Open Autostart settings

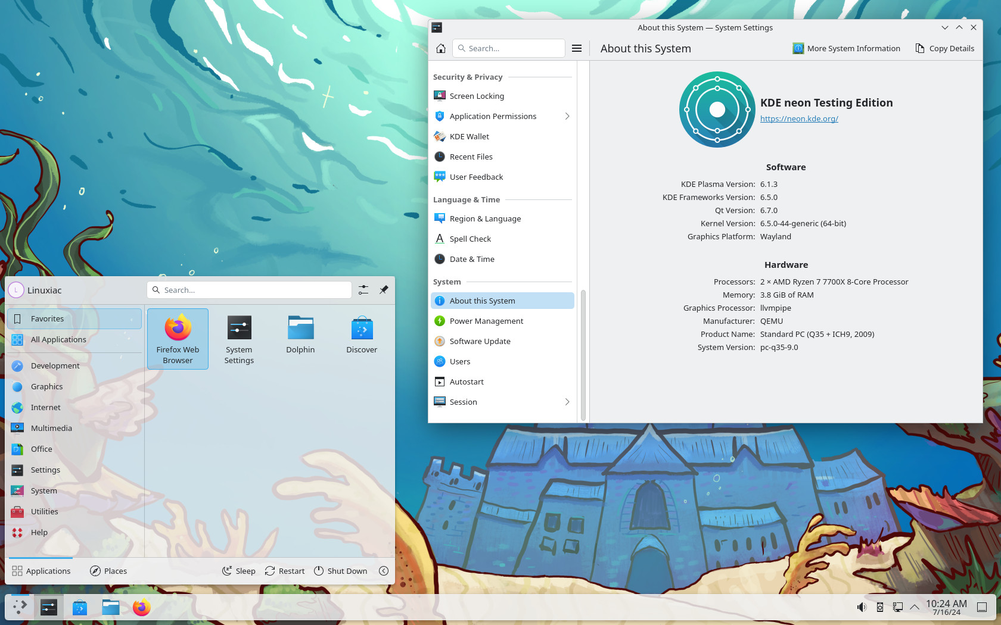502,382
